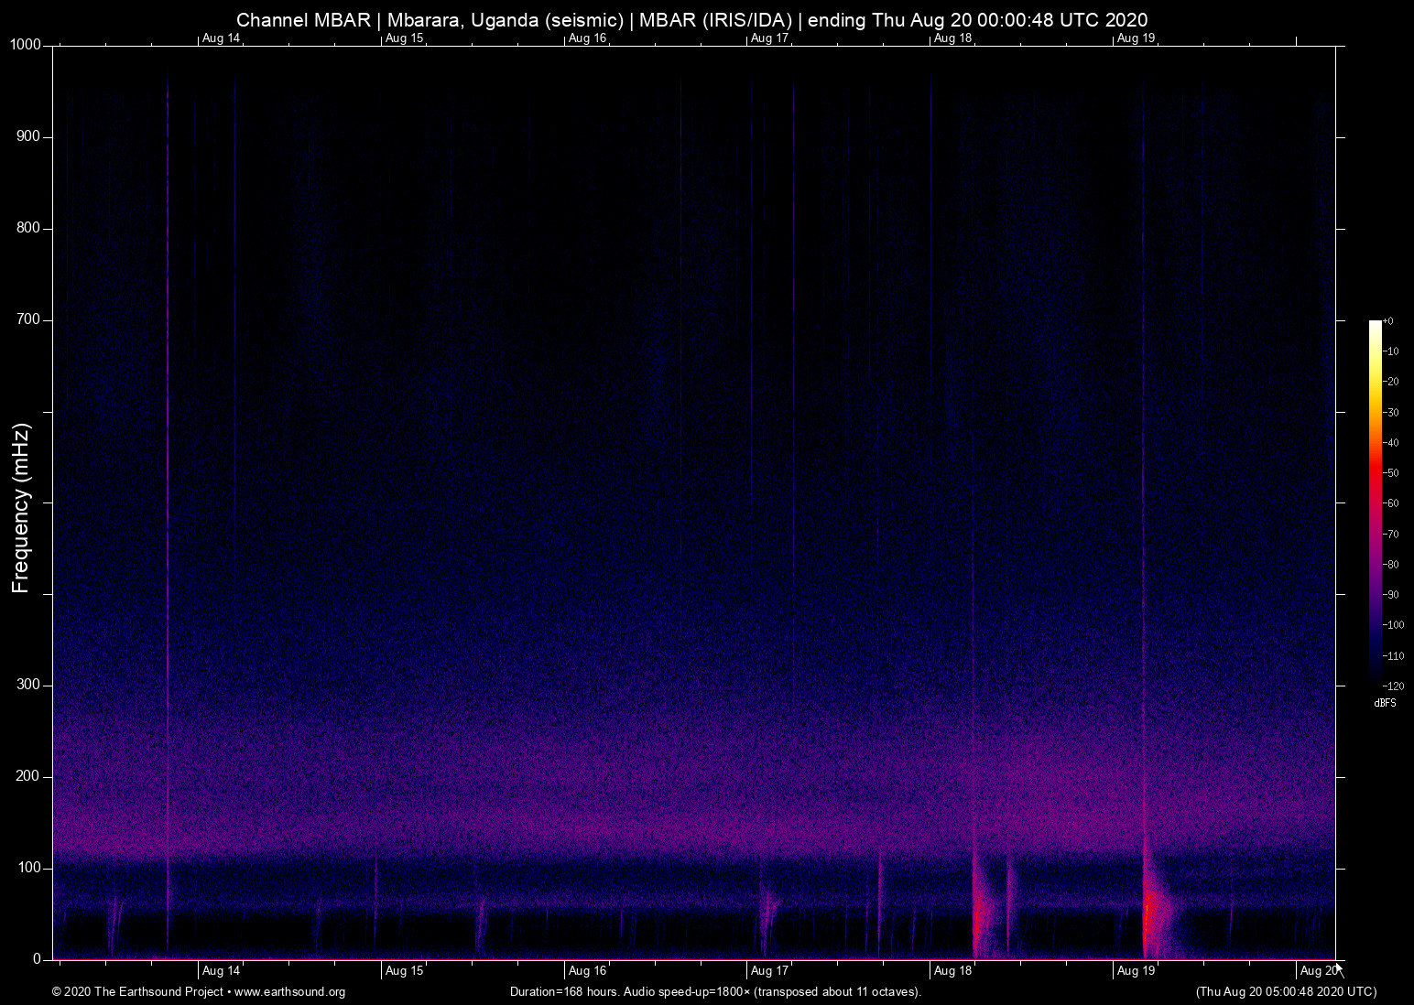Click the dBFS color scale bar
The width and height of the screenshot is (1414, 1005).
pyautogui.click(x=1375, y=502)
